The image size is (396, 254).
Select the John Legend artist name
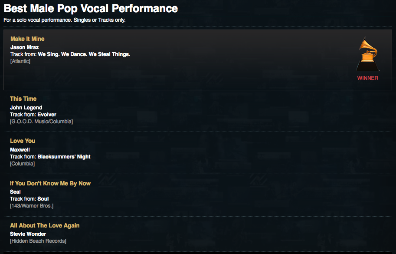26,108
